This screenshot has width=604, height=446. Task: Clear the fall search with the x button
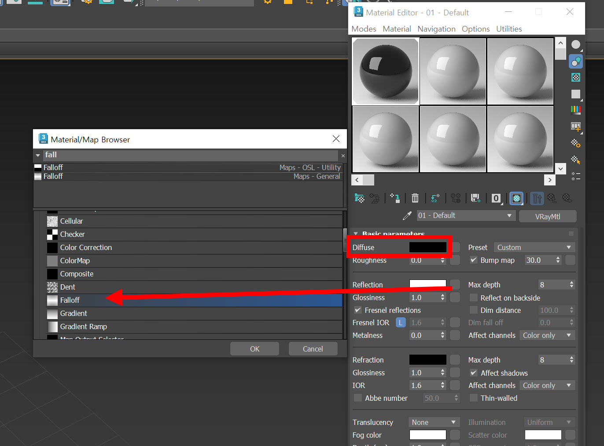coord(343,156)
